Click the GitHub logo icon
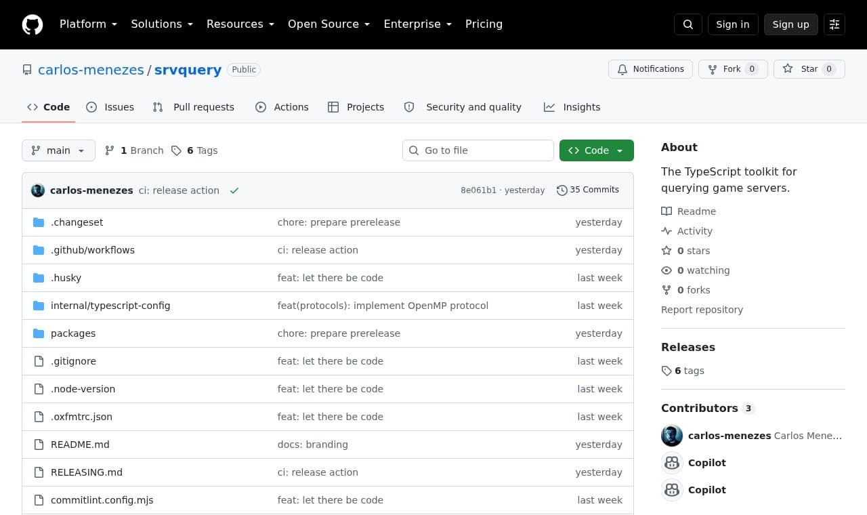The width and height of the screenshot is (867, 515). [33, 24]
